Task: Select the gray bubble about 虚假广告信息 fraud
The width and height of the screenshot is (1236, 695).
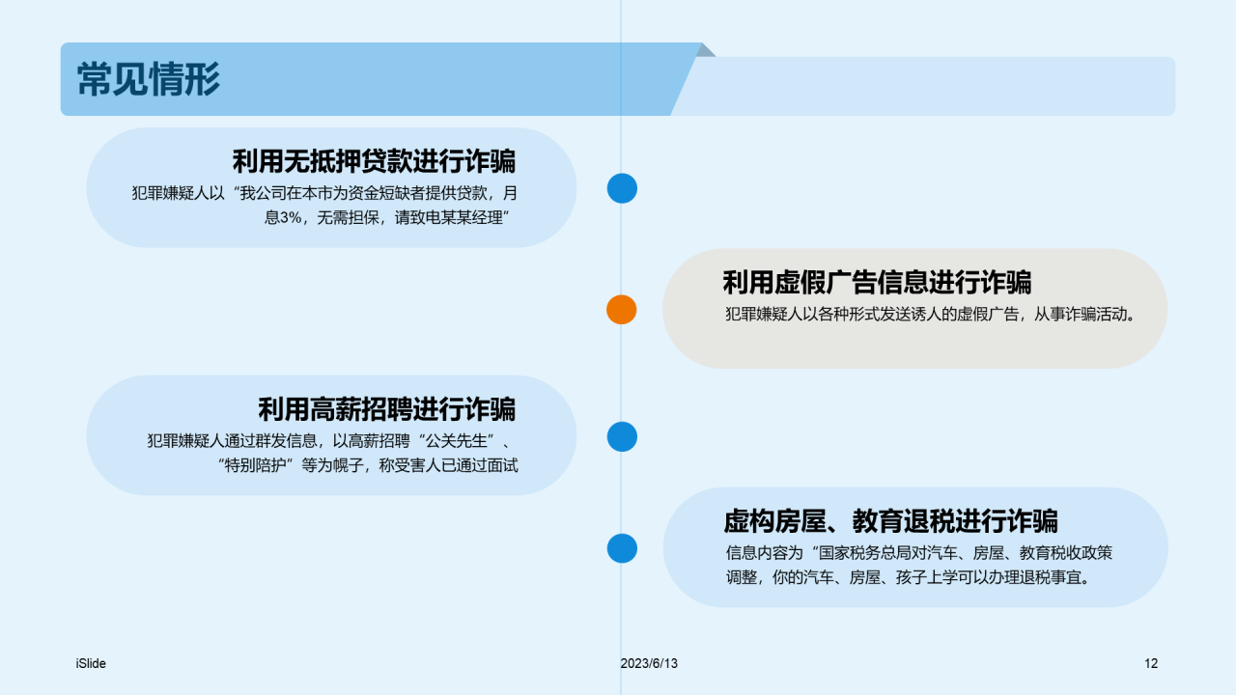Action: (915, 307)
